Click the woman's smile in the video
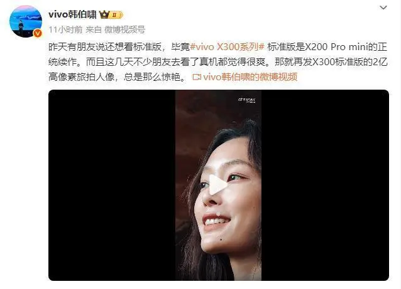Screen dimensions: 401x289 pos(216,221)
